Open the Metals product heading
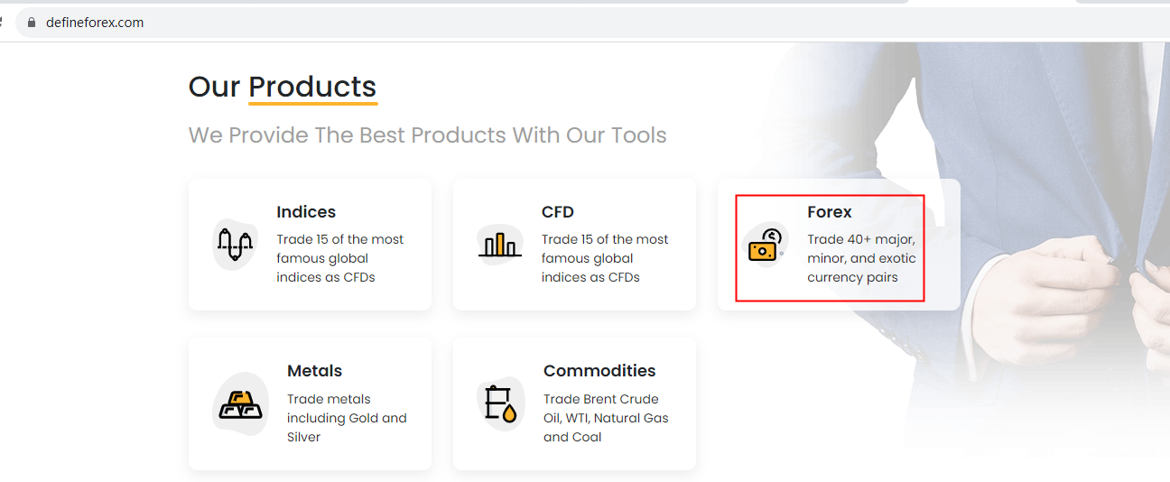Screen dimensions: 1170x482 314,371
